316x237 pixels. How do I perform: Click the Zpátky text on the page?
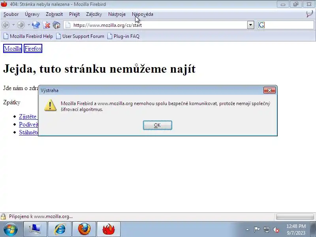pos(12,102)
